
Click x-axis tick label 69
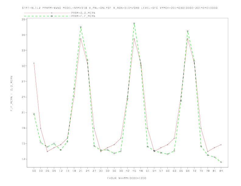pyautogui.click(x=188, y=171)
